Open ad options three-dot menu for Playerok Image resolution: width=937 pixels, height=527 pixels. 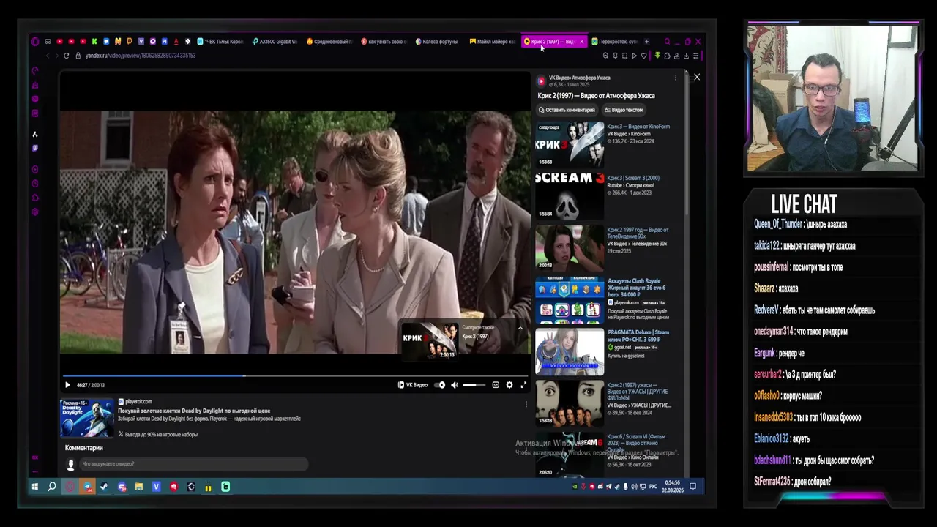click(526, 404)
